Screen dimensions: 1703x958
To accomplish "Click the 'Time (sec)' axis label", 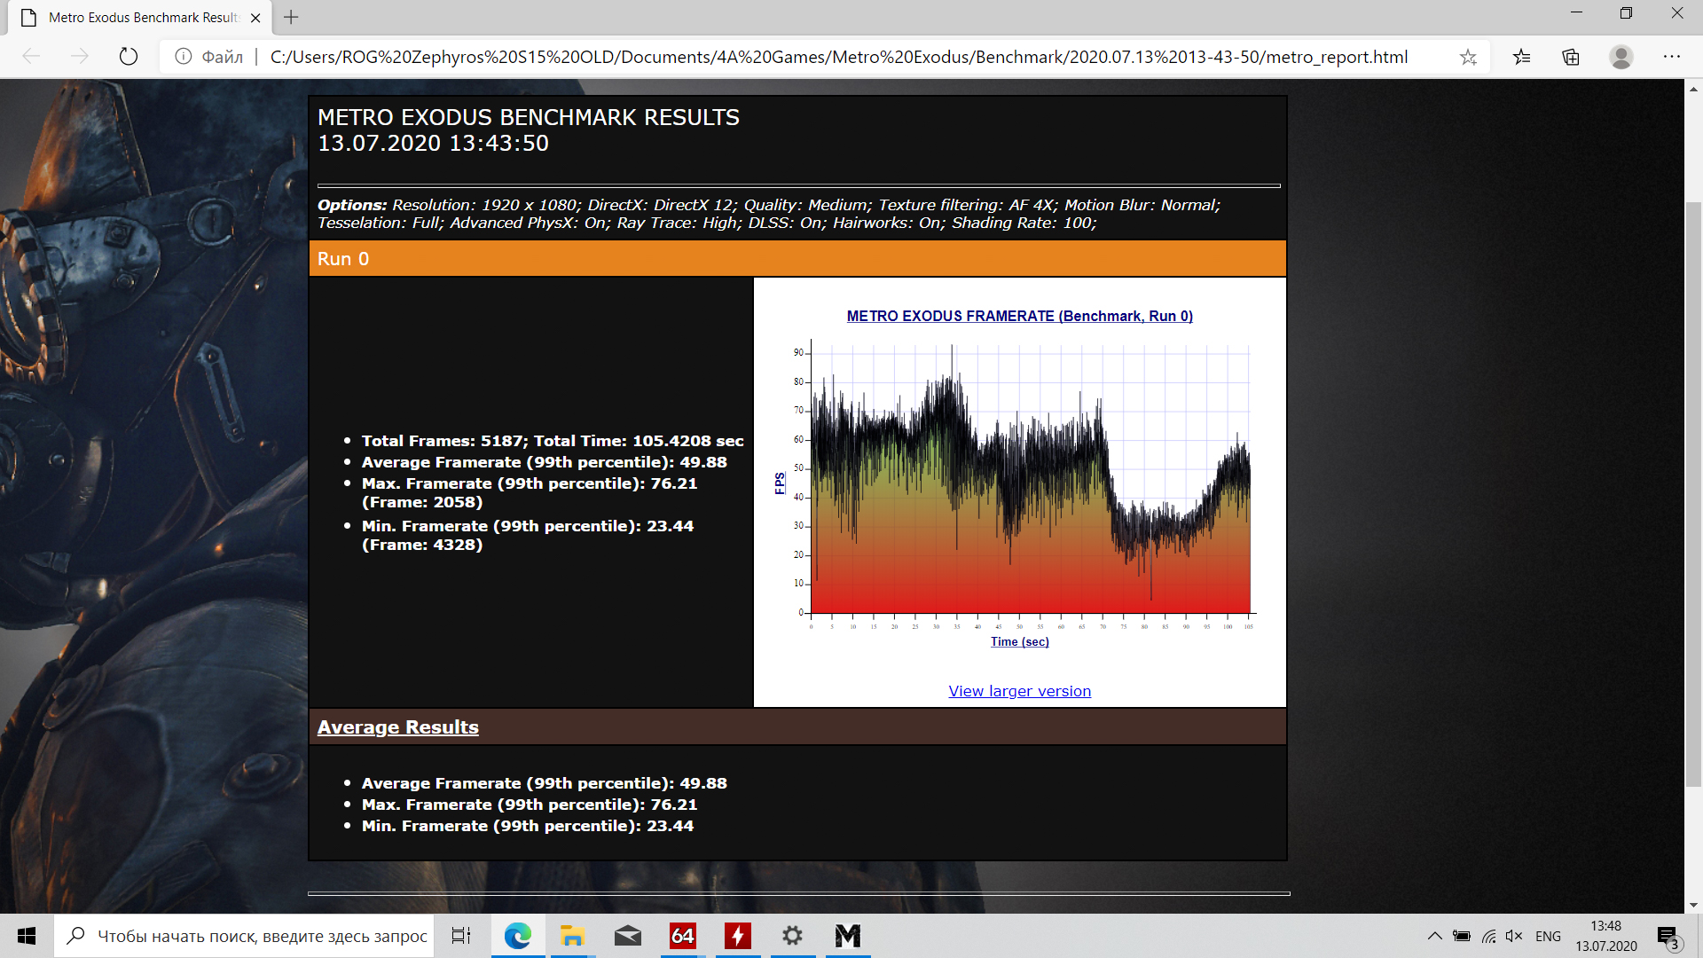I will [1020, 641].
